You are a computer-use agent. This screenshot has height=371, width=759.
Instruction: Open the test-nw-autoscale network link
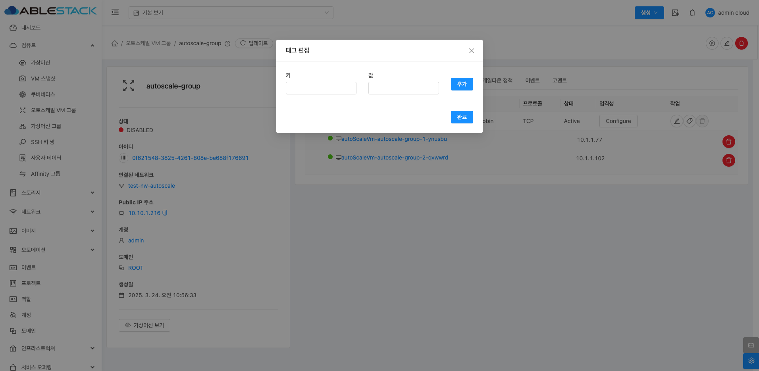tap(152, 186)
